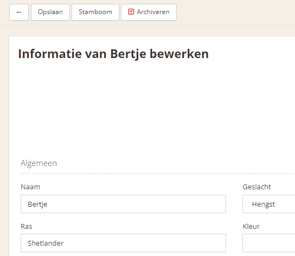
Task: Edit the Ras field containing Shetlander
Action: click(x=123, y=243)
